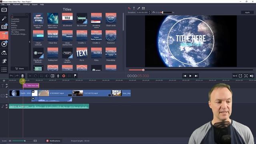Mute the video track audio

pos(7,97)
